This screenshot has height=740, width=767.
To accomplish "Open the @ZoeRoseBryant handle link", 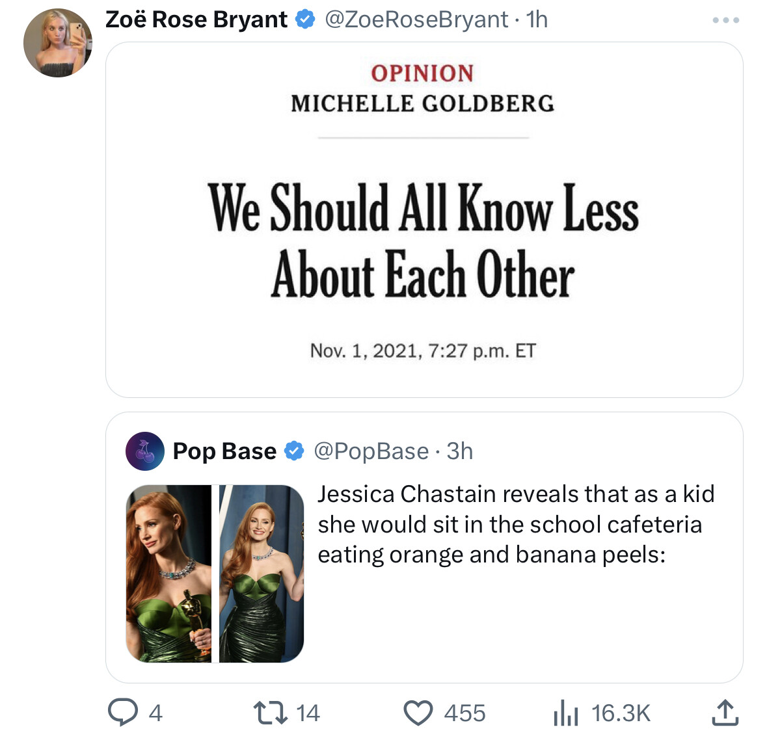I will [x=416, y=20].
